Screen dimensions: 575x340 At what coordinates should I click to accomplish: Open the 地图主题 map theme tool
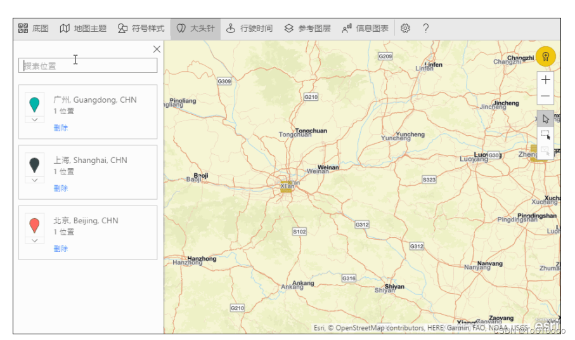click(83, 29)
